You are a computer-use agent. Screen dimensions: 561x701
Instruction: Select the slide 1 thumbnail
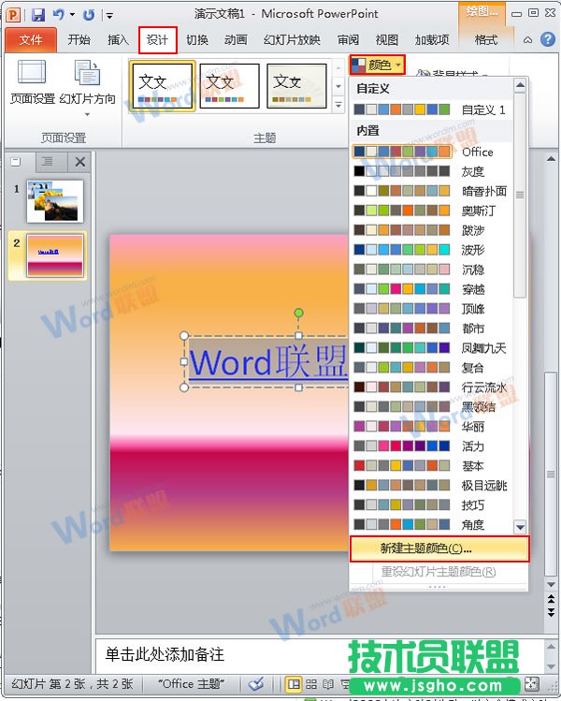click(x=55, y=200)
